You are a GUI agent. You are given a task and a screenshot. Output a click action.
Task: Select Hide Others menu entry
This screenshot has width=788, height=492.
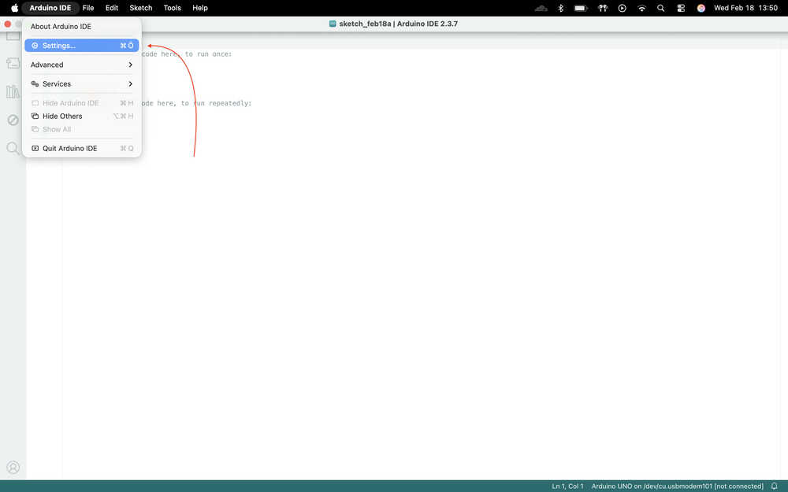tap(82, 116)
